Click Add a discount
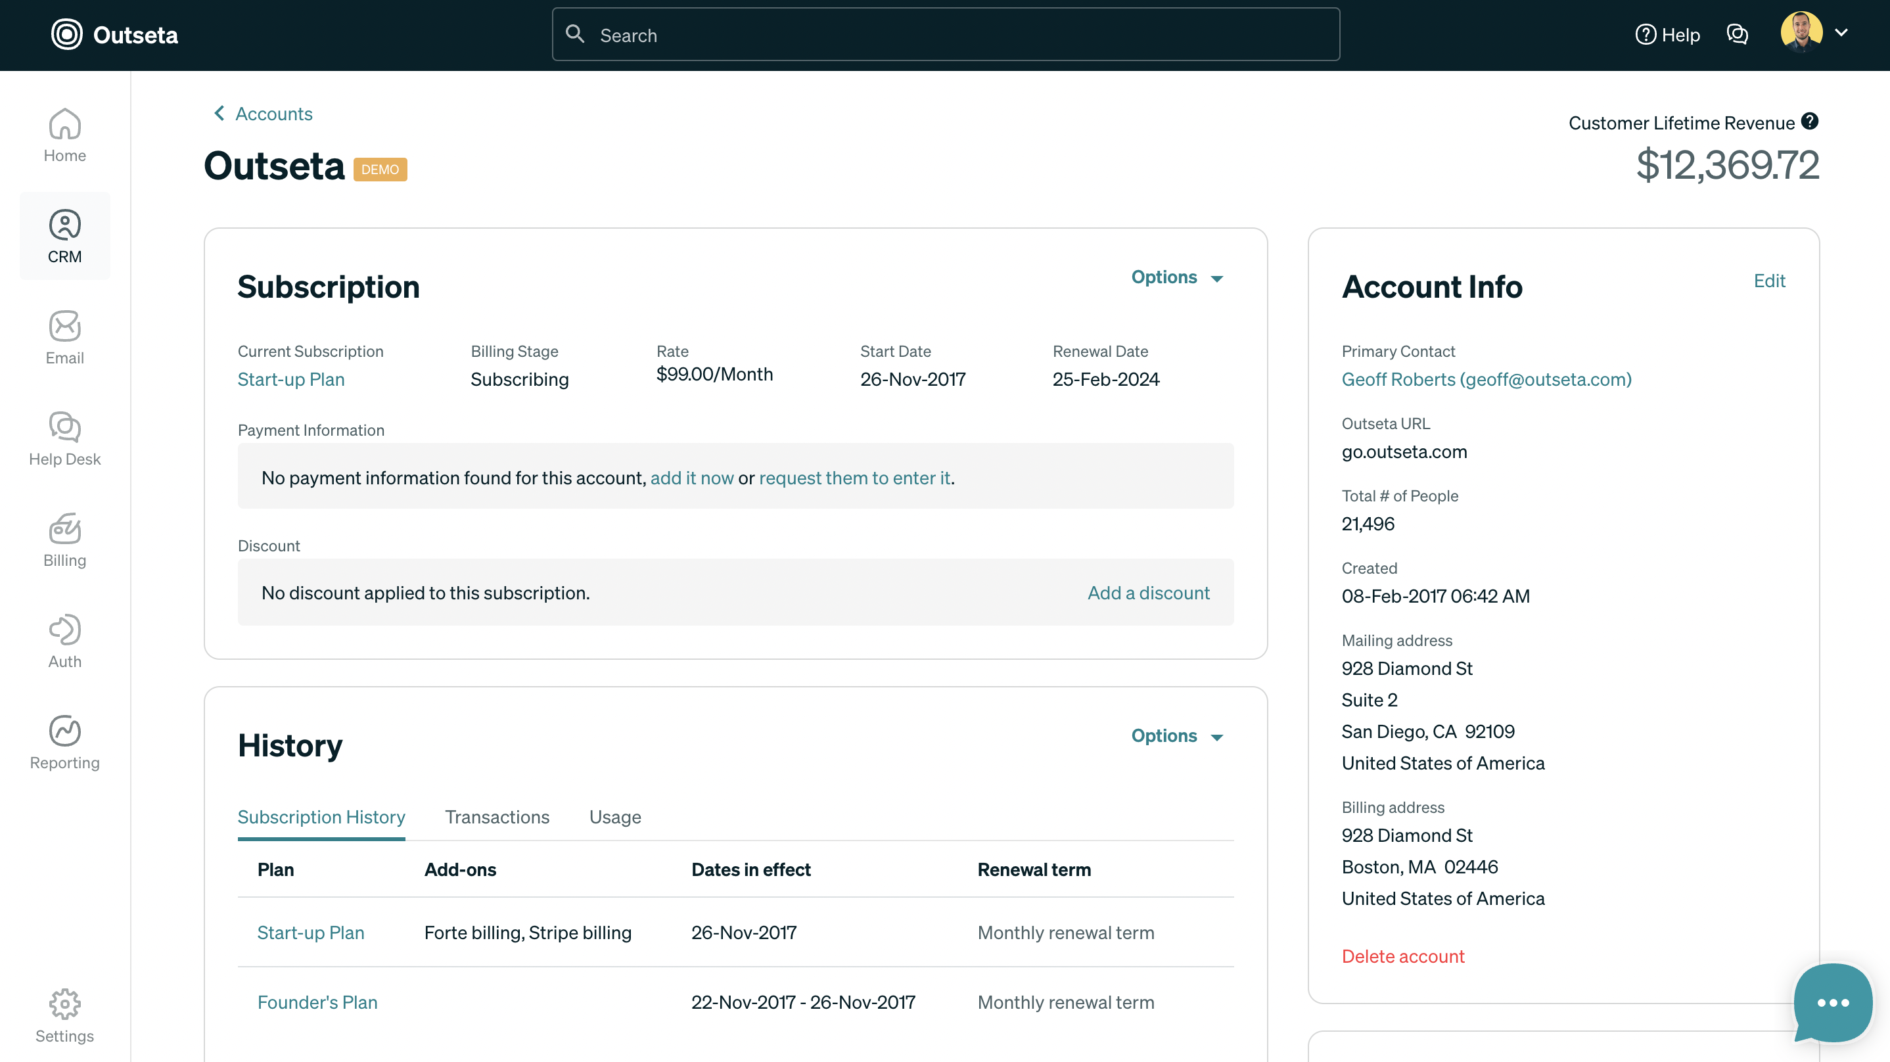 click(1147, 592)
